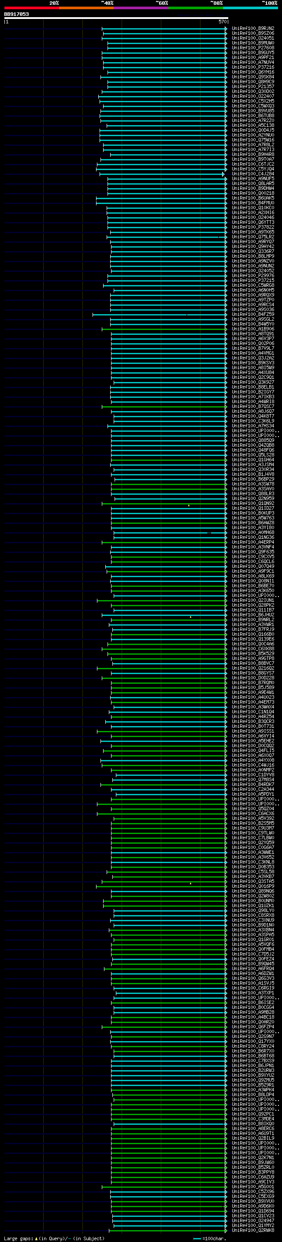Select hit label UniRef100_B0UNM0
The image size is (282, 1242).
[x=253, y=901]
